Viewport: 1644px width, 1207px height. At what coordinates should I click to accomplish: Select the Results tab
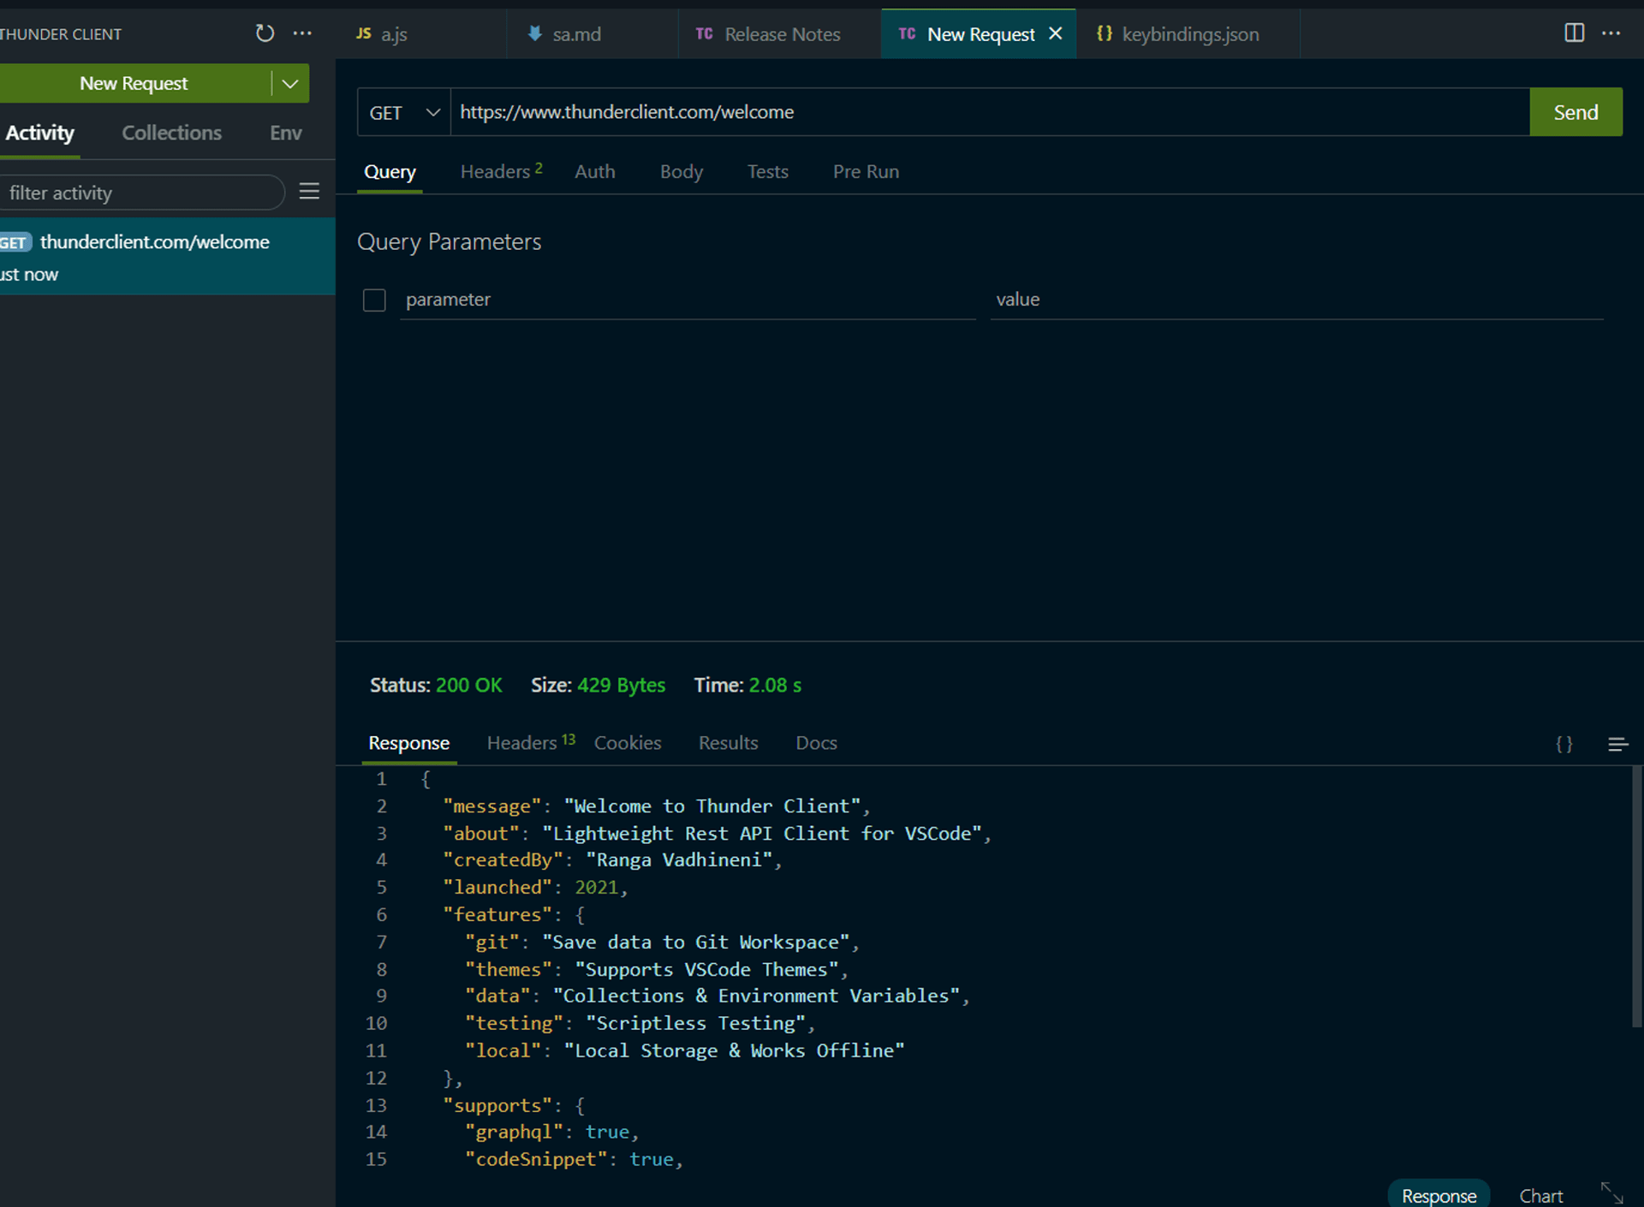click(728, 743)
